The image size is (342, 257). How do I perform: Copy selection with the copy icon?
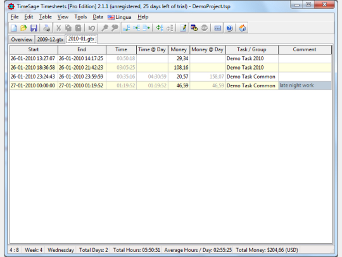(68, 28)
